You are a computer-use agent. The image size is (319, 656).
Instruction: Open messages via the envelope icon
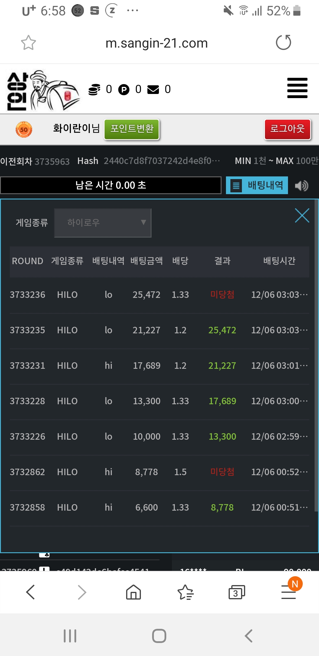[x=153, y=90]
